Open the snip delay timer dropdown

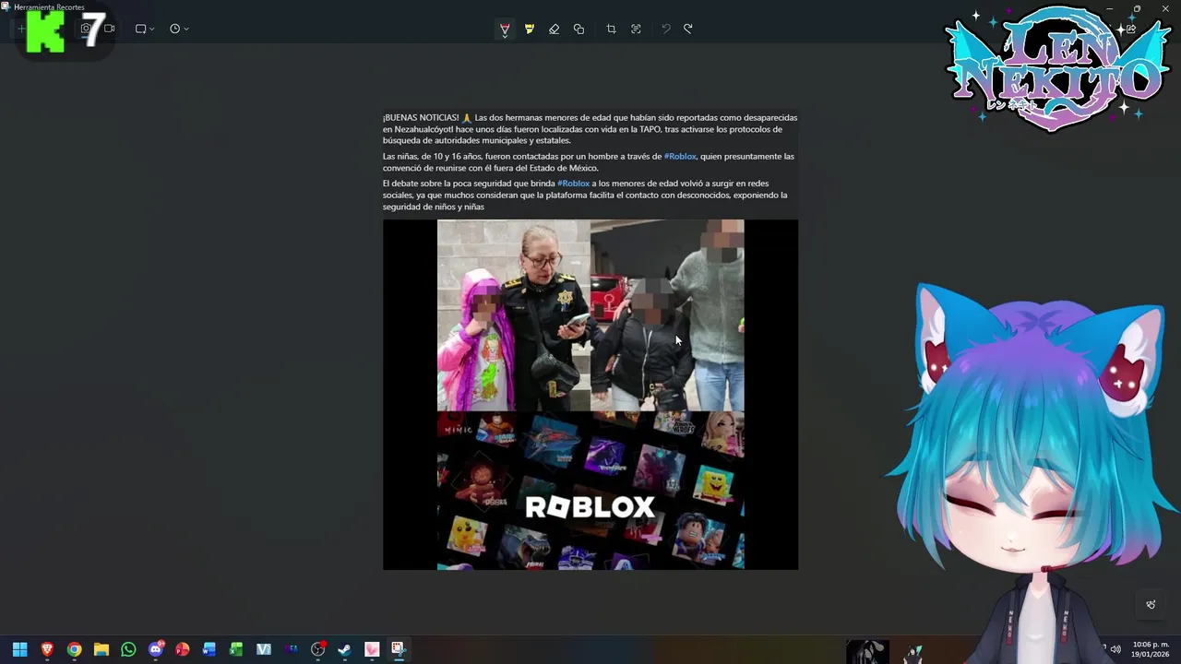(x=179, y=29)
